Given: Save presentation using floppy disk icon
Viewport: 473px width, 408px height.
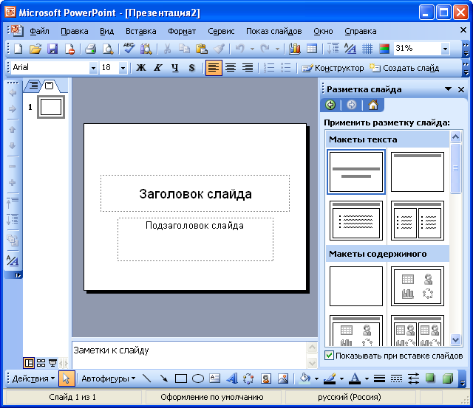Looking at the screenshot, I should (52, 49).
